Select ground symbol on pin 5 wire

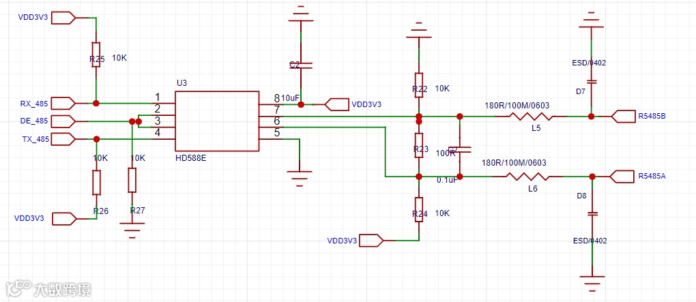click(300, 179)
